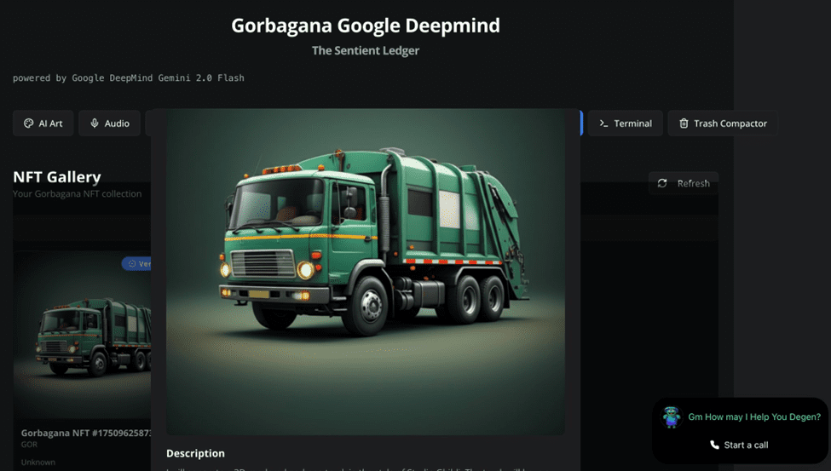Click the verified badge on the NFT card
This screenshot has width=831, height=471.
pos(136,263)
